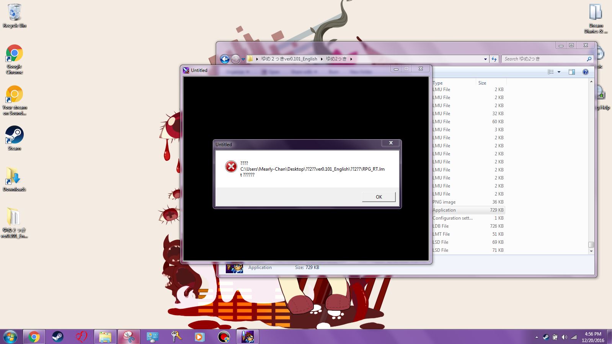612x344 pixels.
Task: Open the Windows Start menu
Action: click(10, 337)
